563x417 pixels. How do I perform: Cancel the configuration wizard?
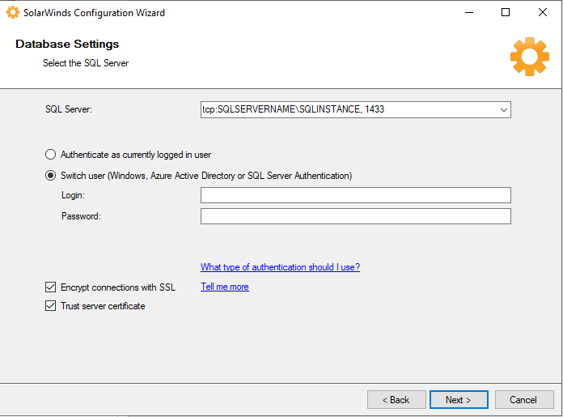(x=524, y=400)
